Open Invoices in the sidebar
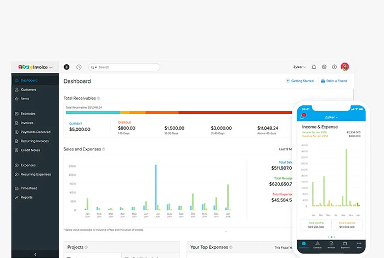The height and width of the screenshot is (258, 384). pos(35,123)
